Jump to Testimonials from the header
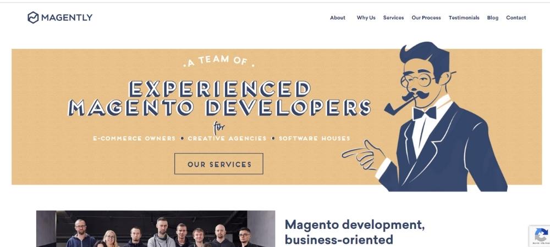The height and width of the screenshot is (247, 550). tap(464, 18)
